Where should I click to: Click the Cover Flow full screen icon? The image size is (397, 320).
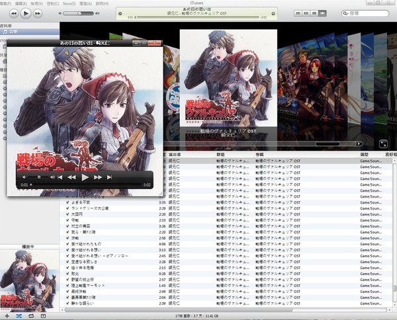point(383,144)
